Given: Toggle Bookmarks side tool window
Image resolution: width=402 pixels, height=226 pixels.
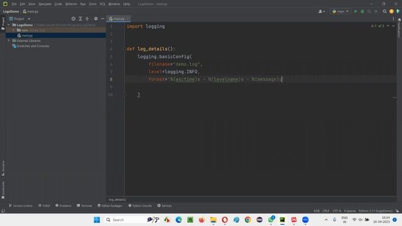Looking at the screenshot, I should click(3, 190).
